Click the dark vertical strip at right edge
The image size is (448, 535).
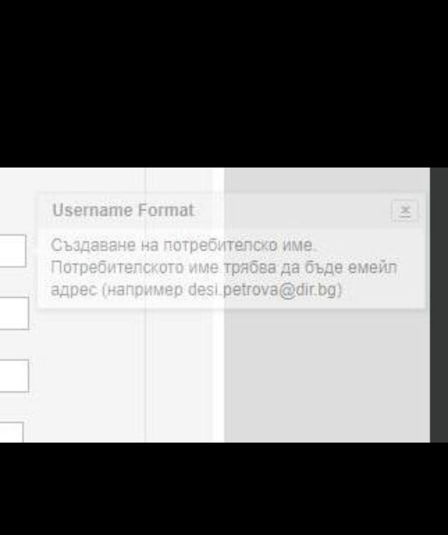439,305
